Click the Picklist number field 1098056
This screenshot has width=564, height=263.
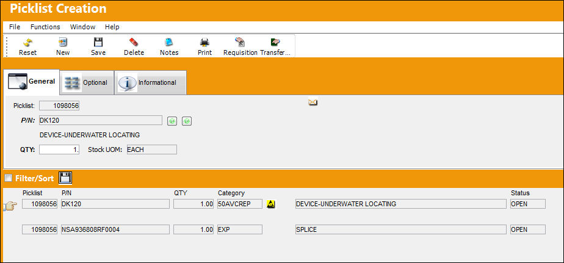coord(59,106)
